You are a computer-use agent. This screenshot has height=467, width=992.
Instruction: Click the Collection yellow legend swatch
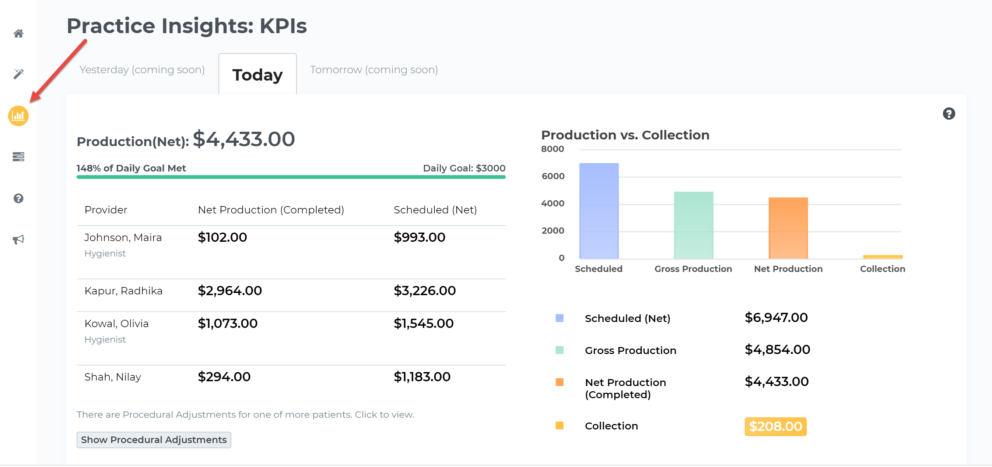coord(559,426)
